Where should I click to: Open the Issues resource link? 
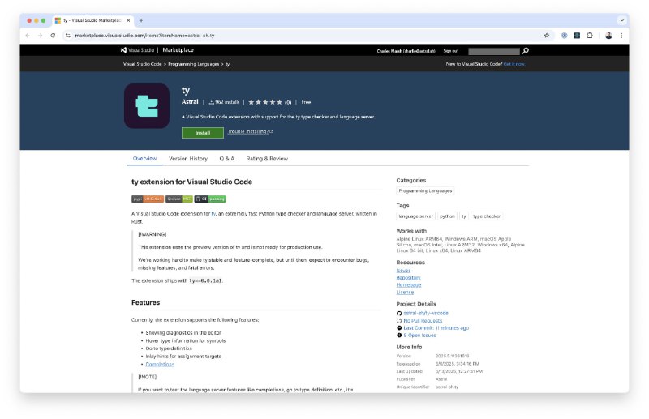(x=403, y=271)
